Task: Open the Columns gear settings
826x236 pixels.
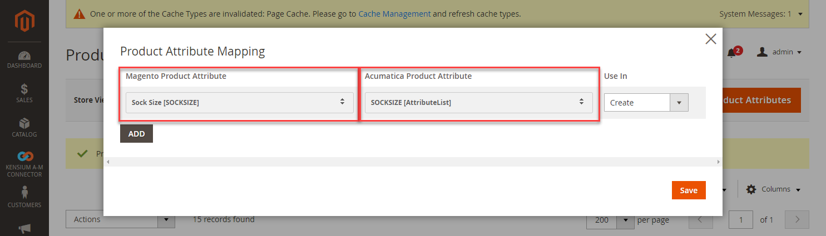Action: pos(773,189)
